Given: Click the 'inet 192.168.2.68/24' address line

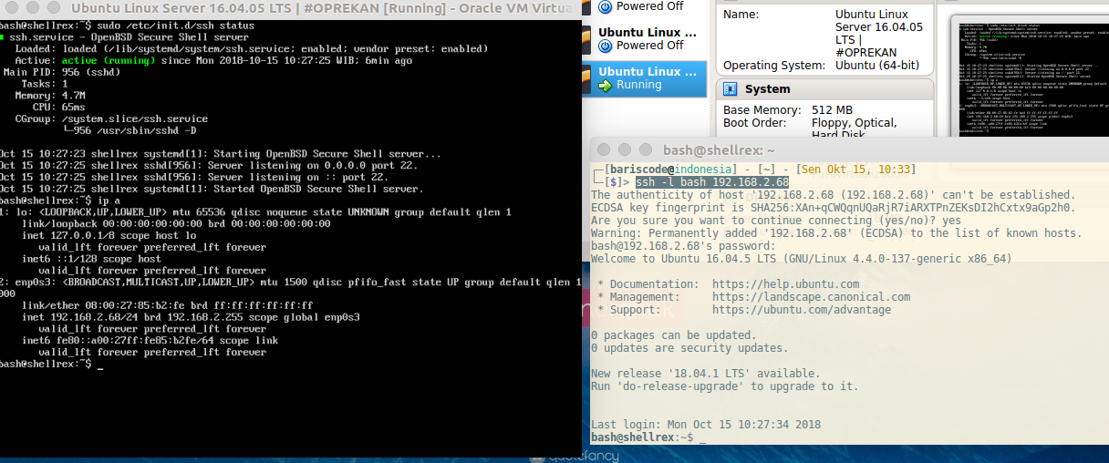Looking at the screenshot, I should point(192,317).
